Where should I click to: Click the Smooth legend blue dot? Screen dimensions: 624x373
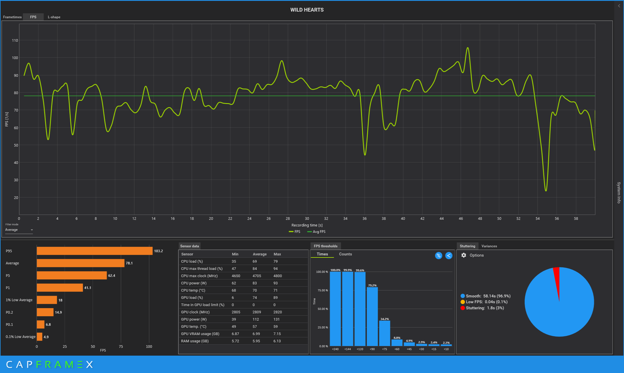tap(463, 296)
